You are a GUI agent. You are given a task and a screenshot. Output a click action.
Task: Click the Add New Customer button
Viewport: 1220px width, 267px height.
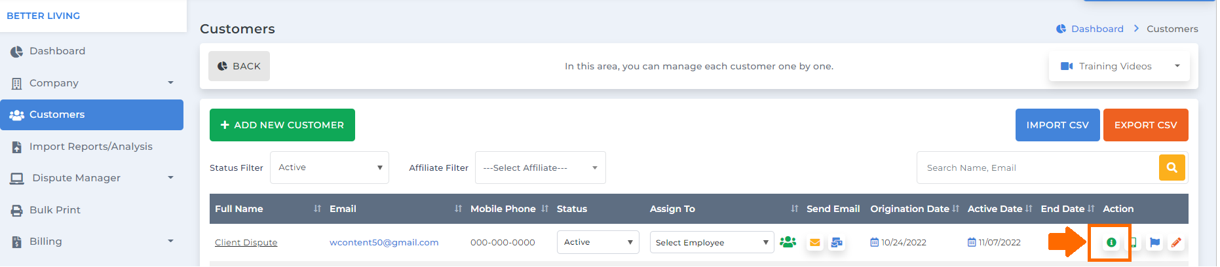(x=282, y=125)
